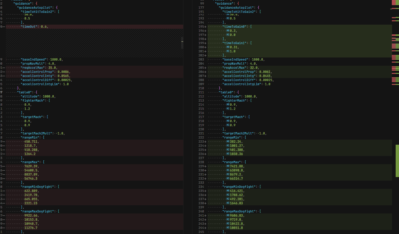This screenshot has width=399, height=234.
Task: Click the rangeMax value 54600.5
Action: (31, 170)
